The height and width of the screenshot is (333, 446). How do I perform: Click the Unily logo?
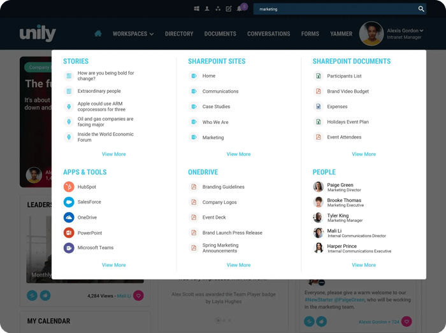tap(38, 34)
